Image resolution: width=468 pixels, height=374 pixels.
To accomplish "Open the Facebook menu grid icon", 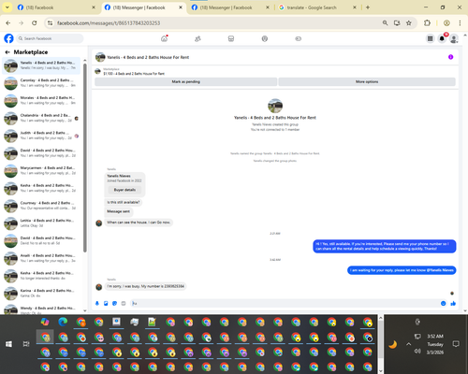I will (x=430, y=38).
